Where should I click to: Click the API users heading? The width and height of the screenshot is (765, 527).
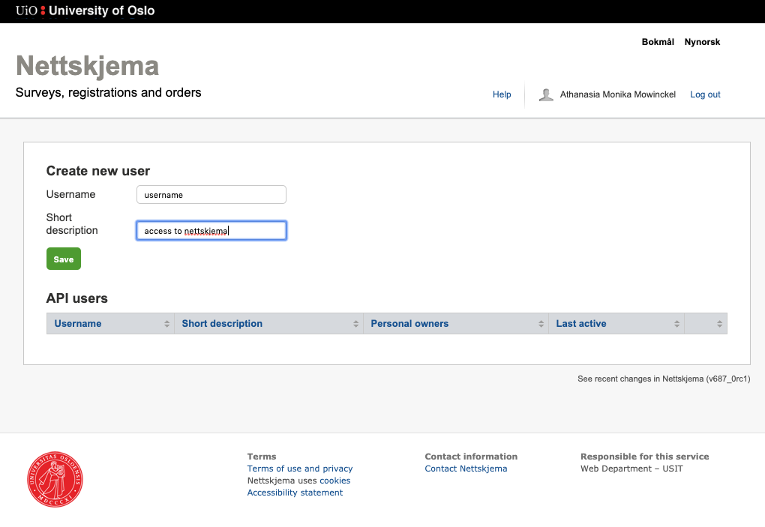click(77, 298)
